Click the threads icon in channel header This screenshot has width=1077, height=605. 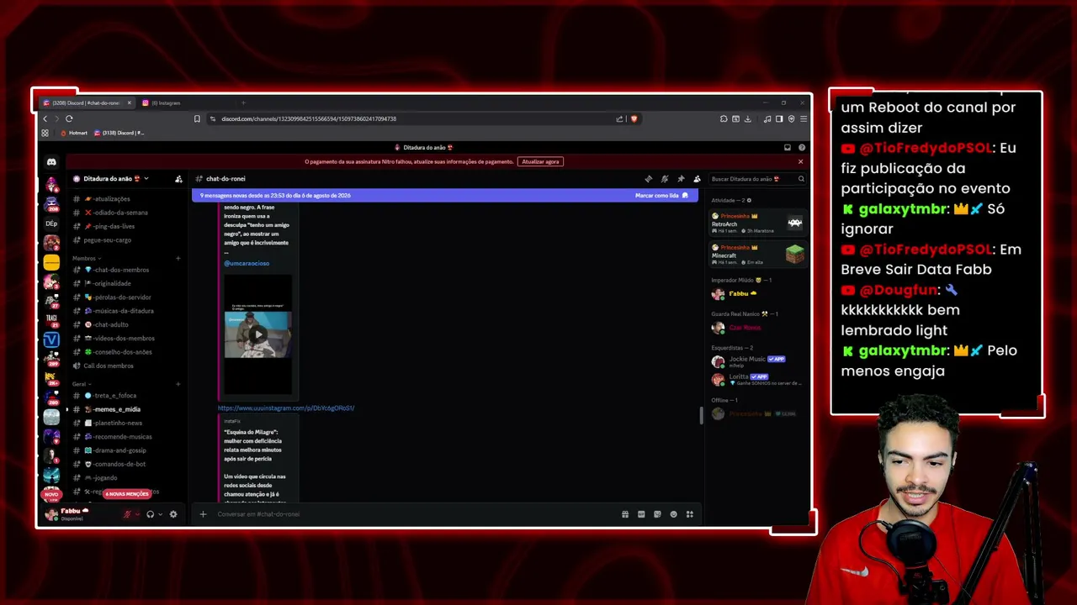pos(648,179)
